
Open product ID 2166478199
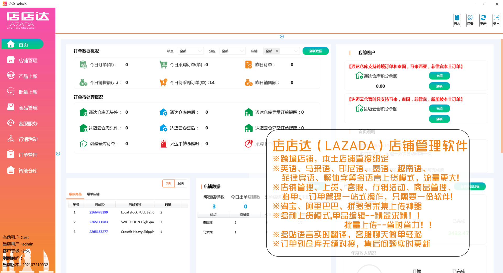99,212
